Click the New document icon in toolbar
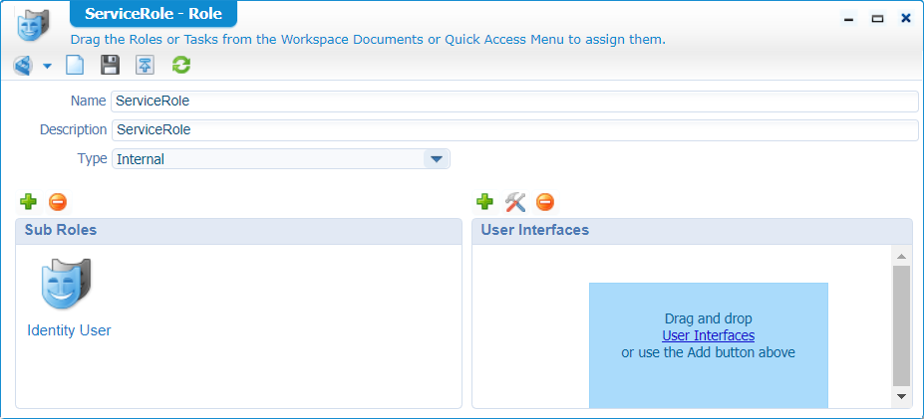Screen dimensions: 924x419 (x=75, y=66)
